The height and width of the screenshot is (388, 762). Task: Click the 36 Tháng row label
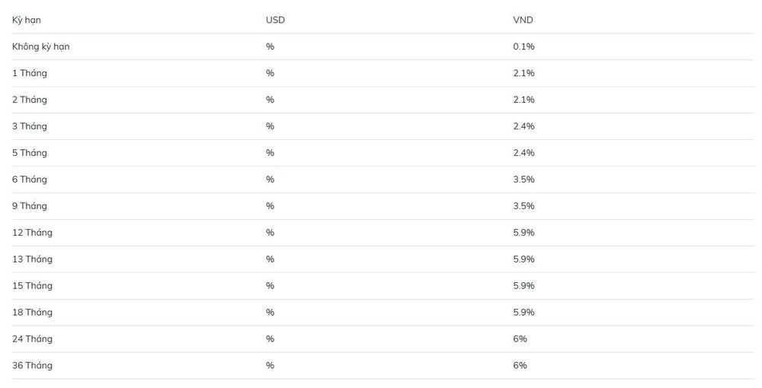tap(32, 366)
